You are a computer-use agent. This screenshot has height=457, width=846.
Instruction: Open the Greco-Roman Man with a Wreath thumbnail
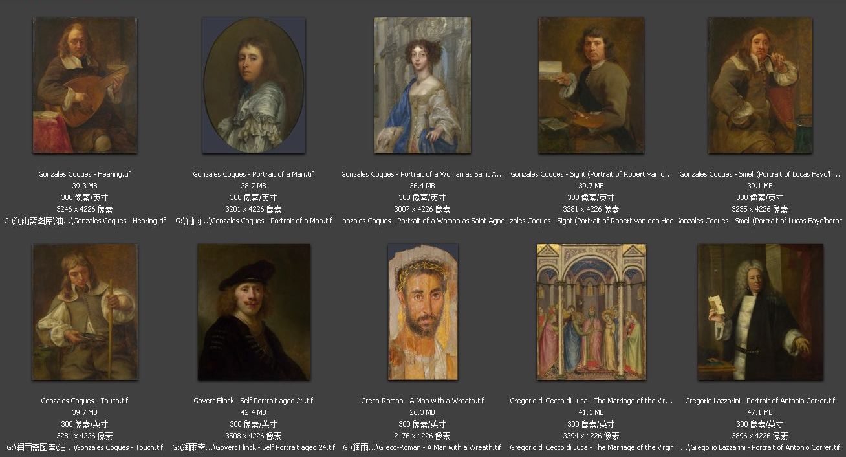(422, 312)
